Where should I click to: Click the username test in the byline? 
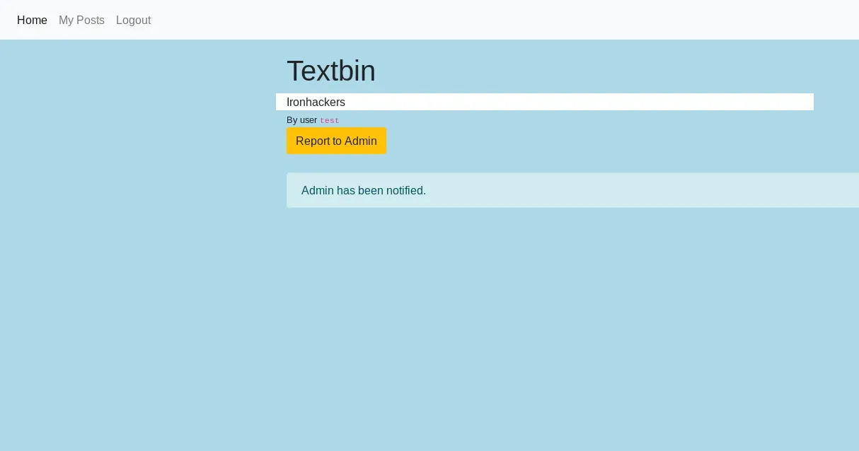[329, 121]
